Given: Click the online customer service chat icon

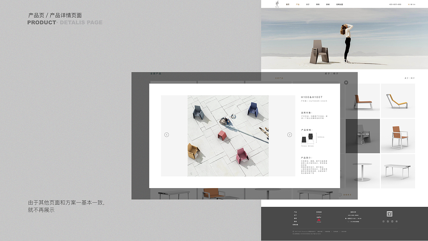Looking at the screenshot, I should click(348, 222).
